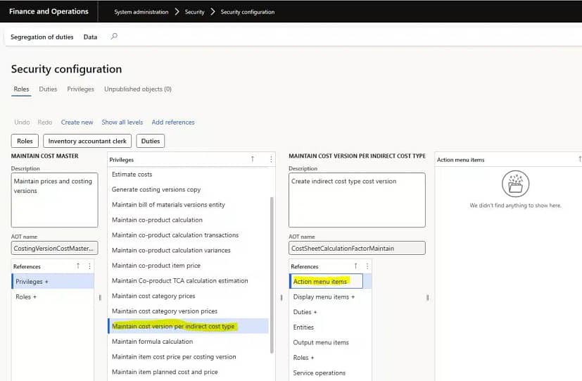
Task: Click the Roles breadcrumb button
Action: (x=25, y=141)
